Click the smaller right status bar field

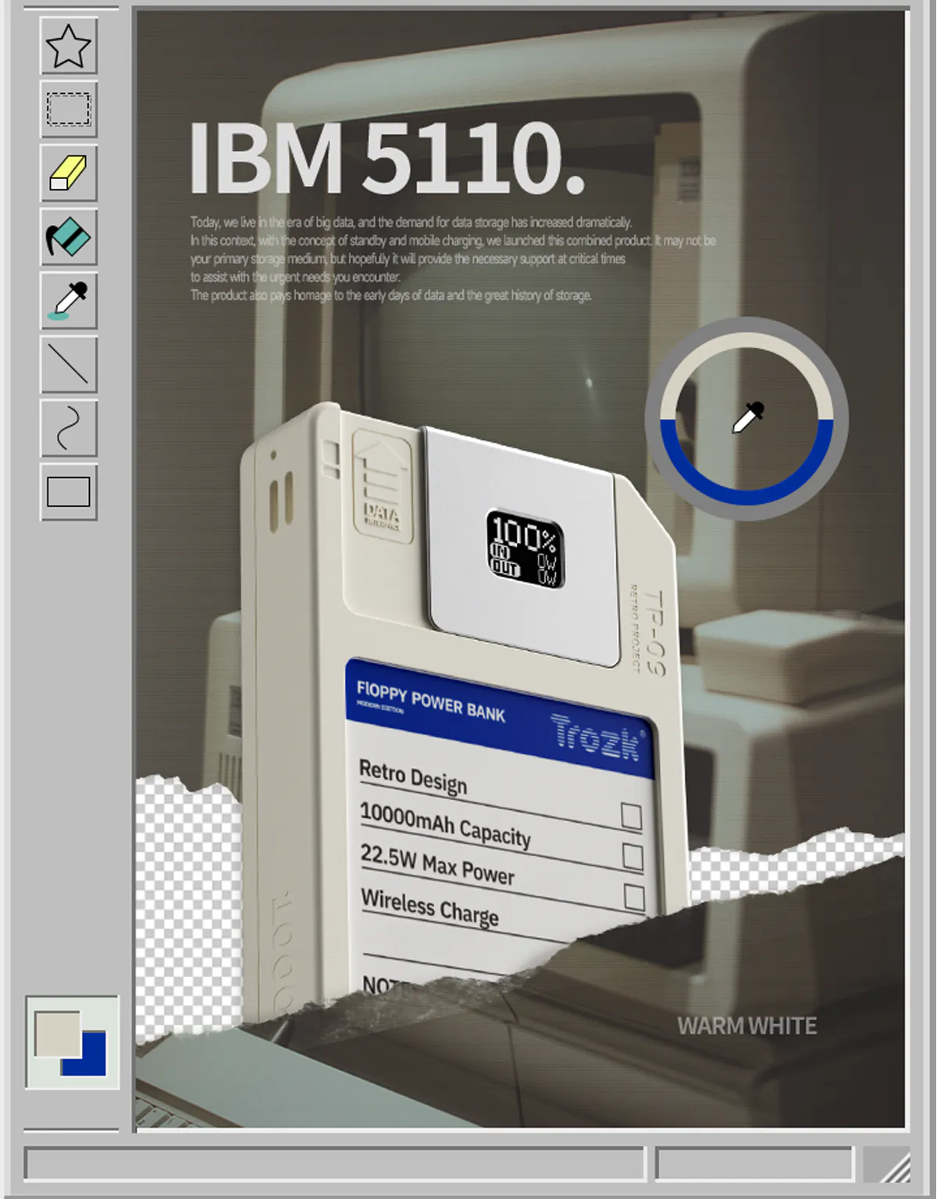click(x=754, y=1164)
